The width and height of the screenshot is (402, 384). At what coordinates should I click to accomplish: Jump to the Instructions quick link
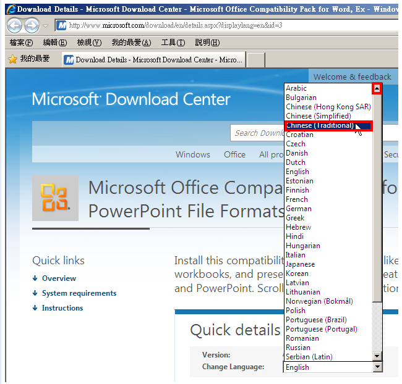coord(62,308)
